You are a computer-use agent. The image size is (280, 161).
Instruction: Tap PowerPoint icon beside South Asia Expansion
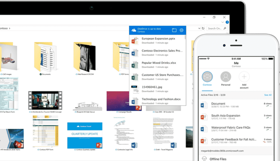(204, 117)
